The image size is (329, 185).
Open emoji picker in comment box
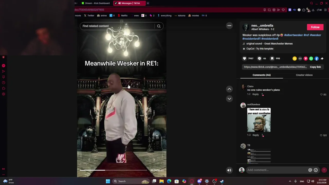tap(316, 170)
